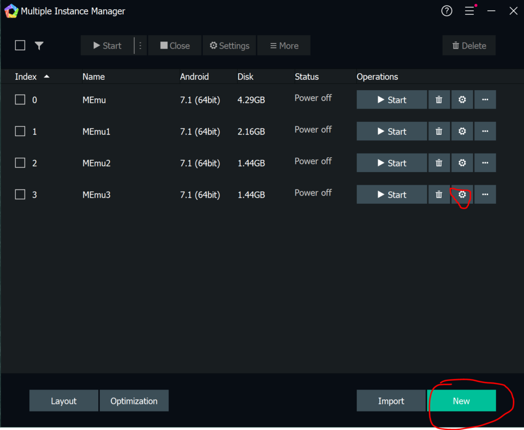Click the 2.16GB disk size value
This screenshot has width=524, height=430.
click(251, 132)
